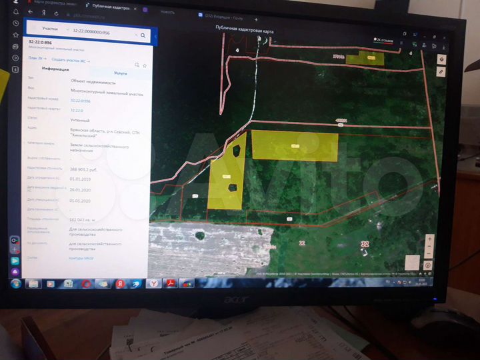Click the search magnifier icon in search box

(144, 37)
